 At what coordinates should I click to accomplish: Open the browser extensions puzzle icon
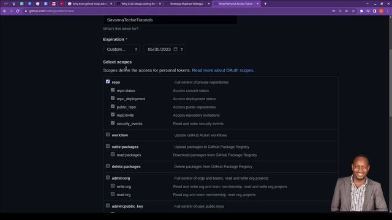pyautogui.click(x=361, y=11)
